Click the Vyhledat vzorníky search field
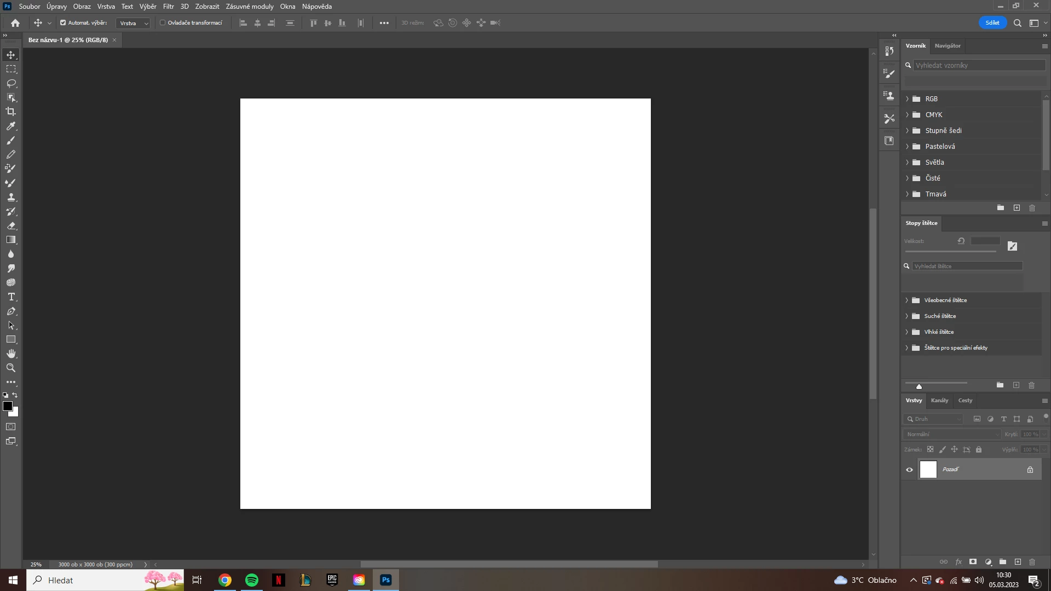 [x=979, y=65]
